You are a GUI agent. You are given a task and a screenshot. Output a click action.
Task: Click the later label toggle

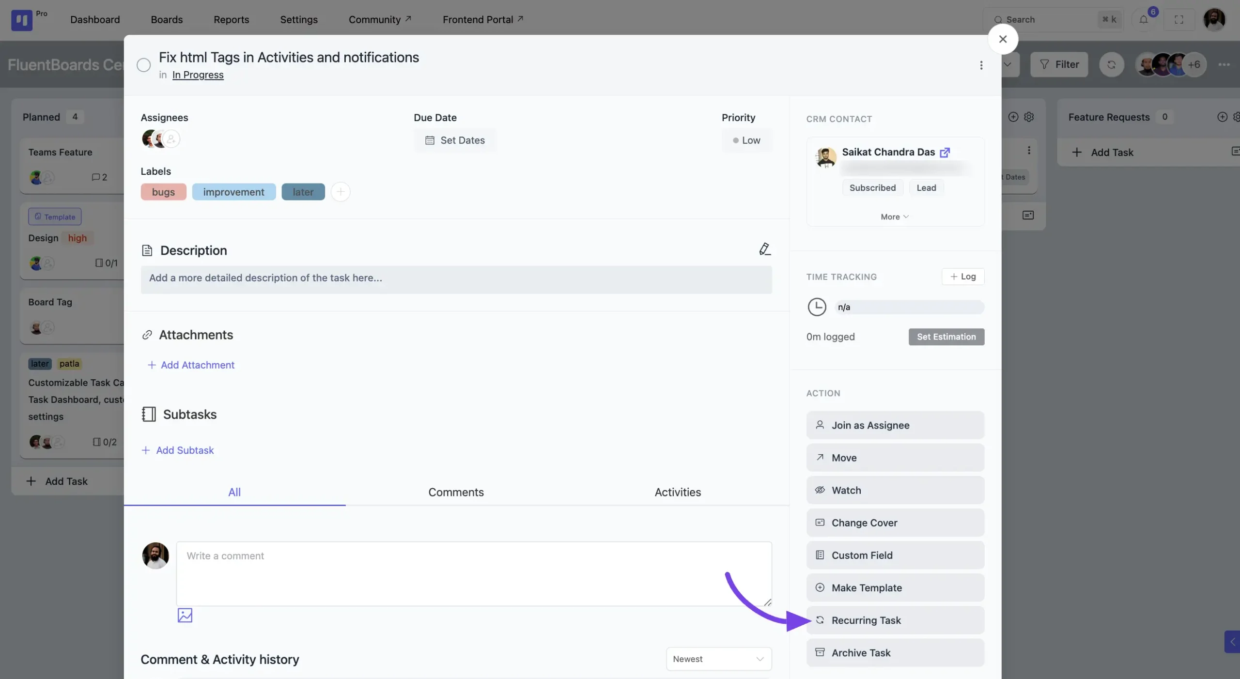pos(303,191)
